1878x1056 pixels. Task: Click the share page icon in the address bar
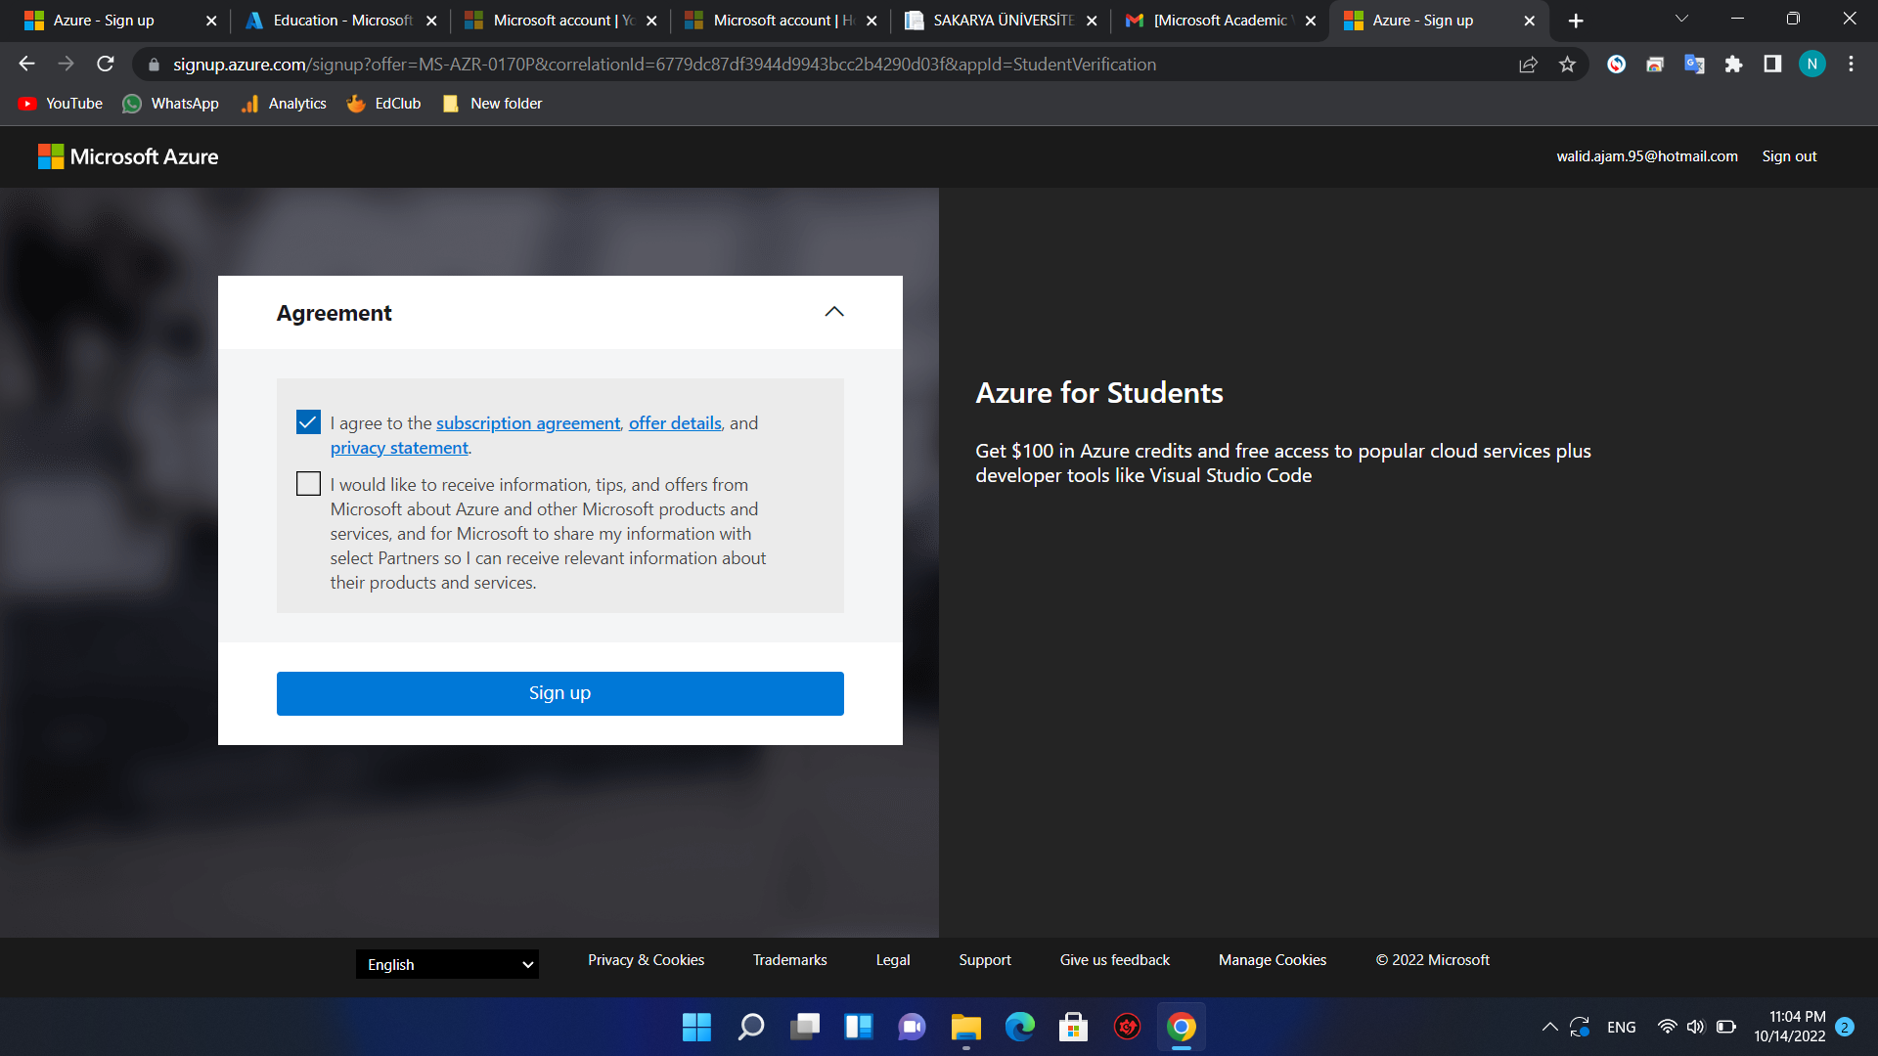(1528, 65)
